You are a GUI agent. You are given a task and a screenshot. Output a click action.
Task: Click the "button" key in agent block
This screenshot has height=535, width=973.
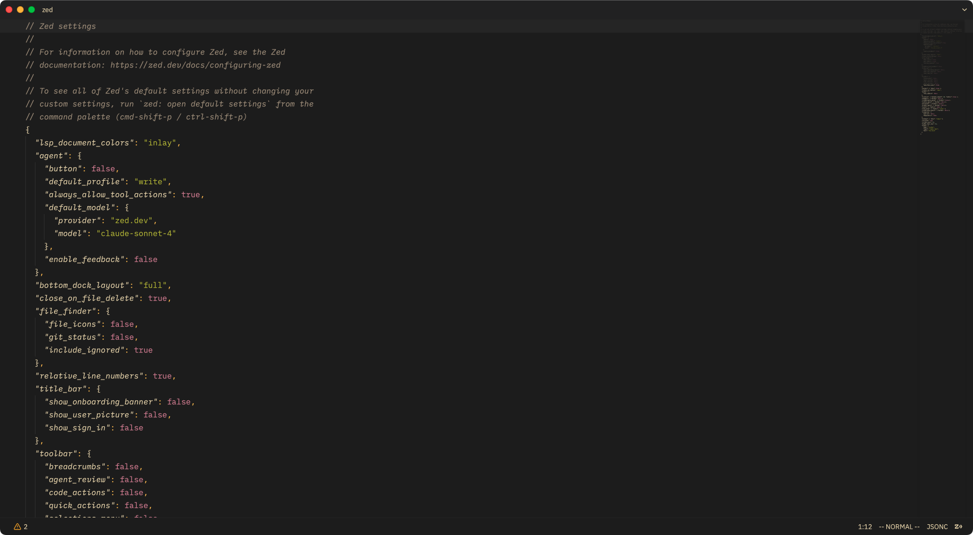tap(63, 169)
